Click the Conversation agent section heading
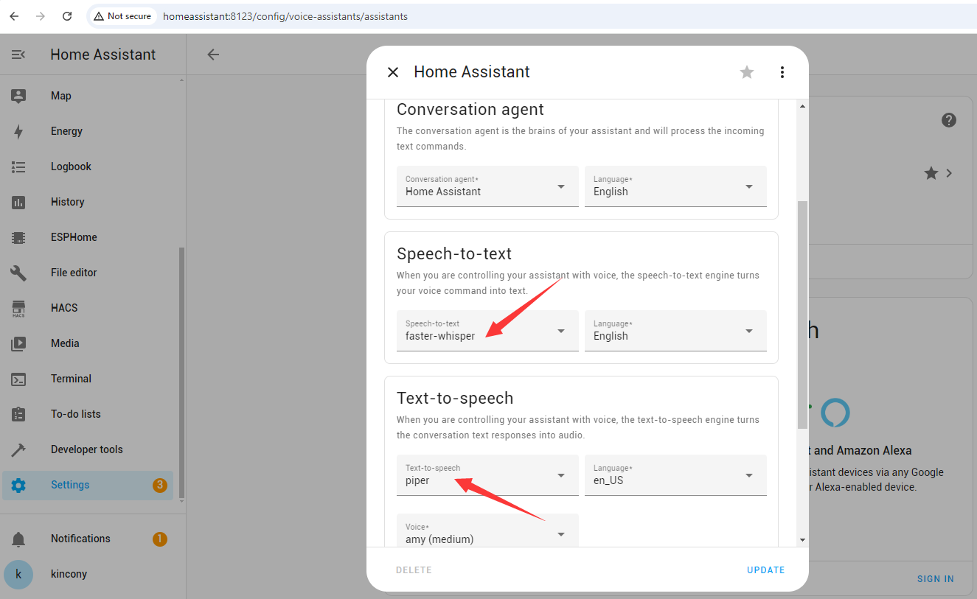977x599 pixels. [470, 110]
